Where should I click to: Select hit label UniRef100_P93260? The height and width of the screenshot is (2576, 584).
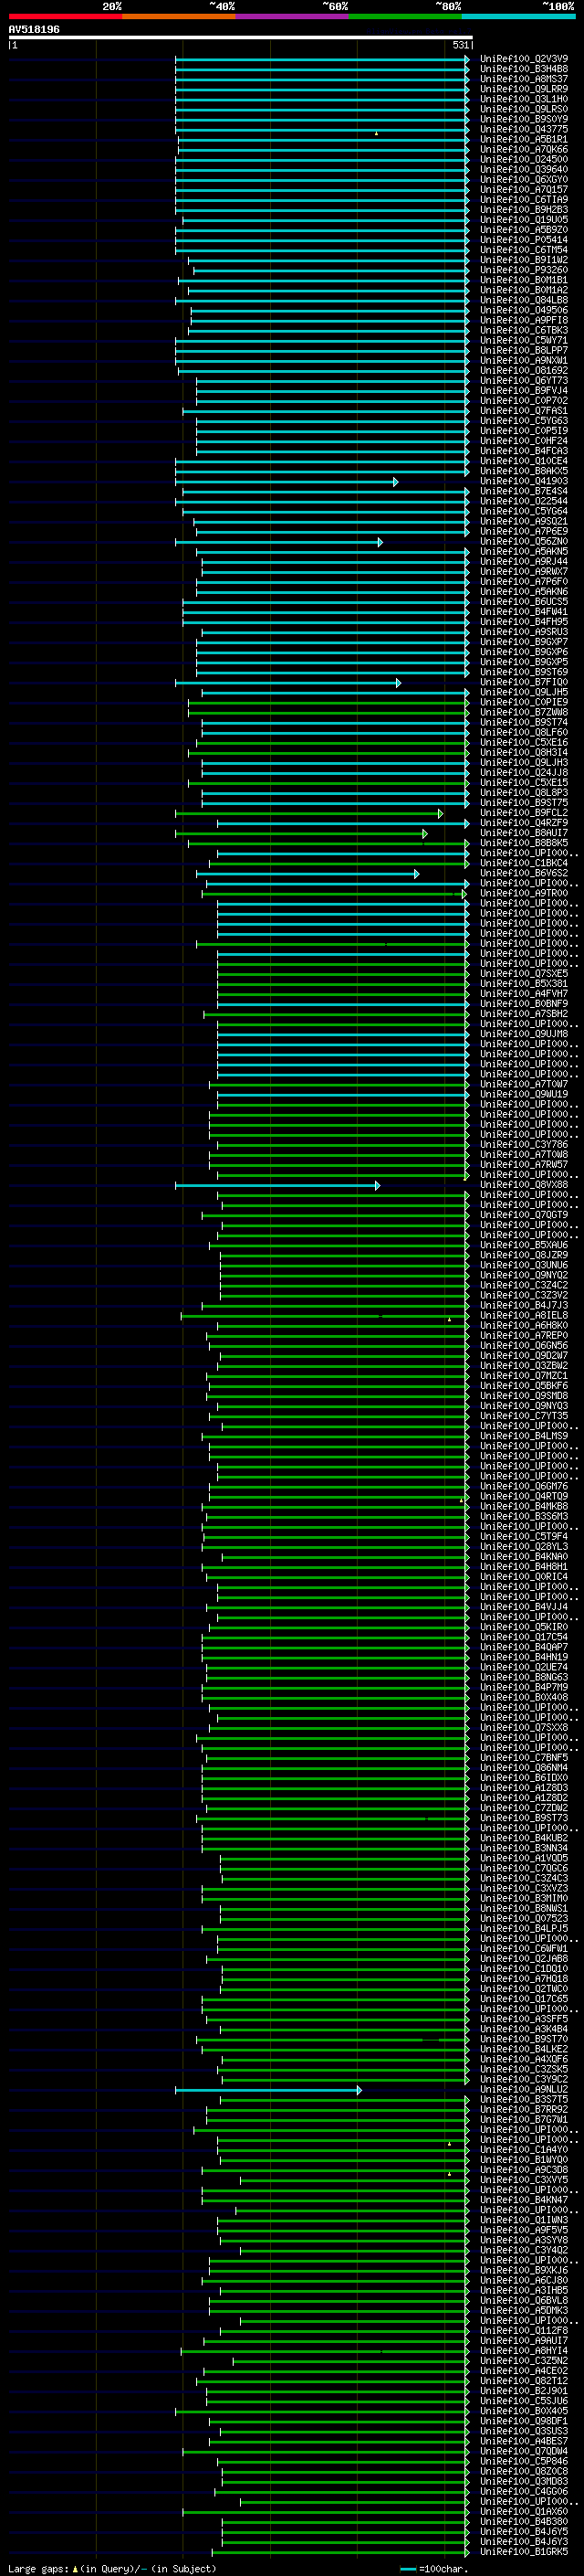[x=524, y=270]
